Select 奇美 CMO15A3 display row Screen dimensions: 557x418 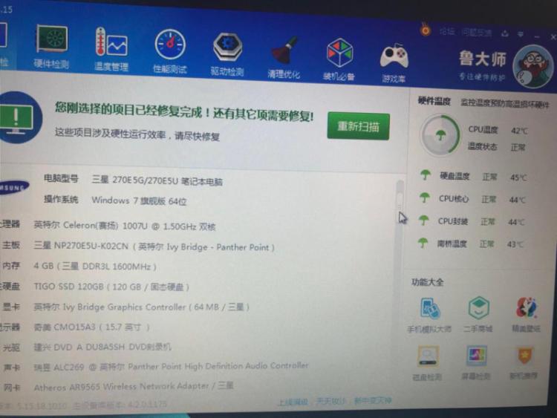coord(75,327)
